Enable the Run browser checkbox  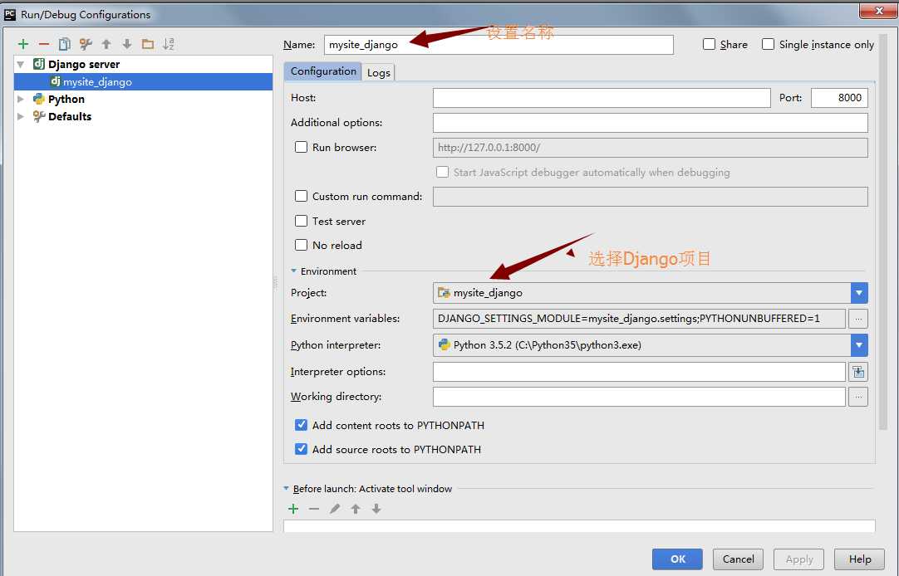(x=301, y=147)
